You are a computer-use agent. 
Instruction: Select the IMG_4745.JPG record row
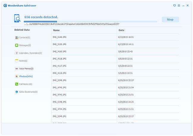tap(115, 87)
